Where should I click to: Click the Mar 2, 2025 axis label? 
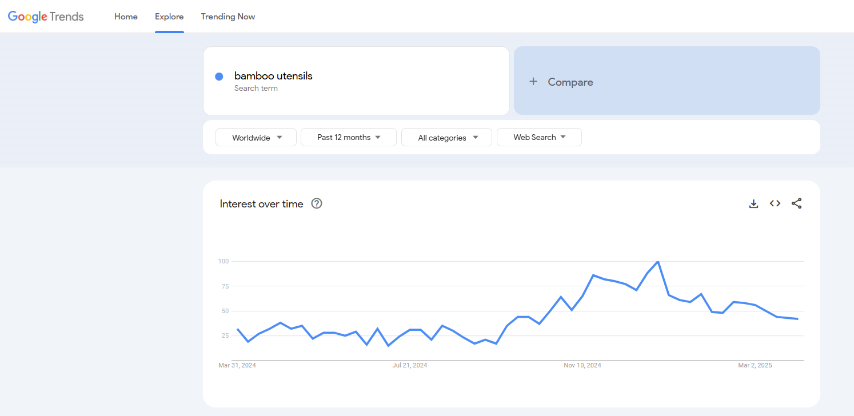coord(755,365)
